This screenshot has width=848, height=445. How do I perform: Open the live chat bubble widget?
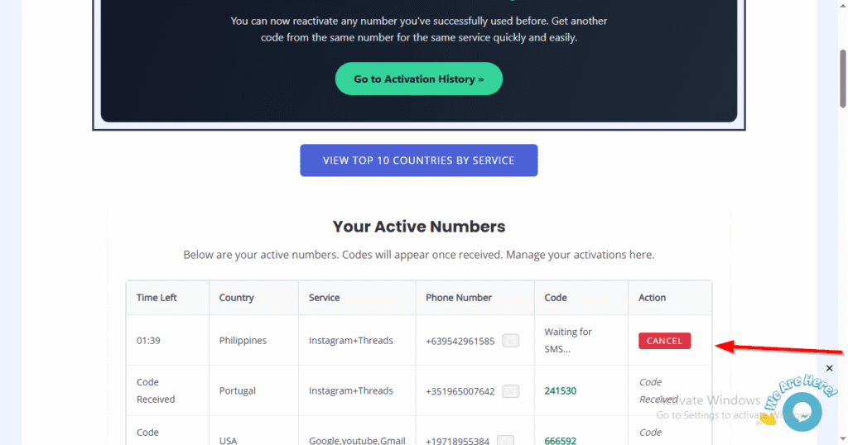click(x=800, y=411)
